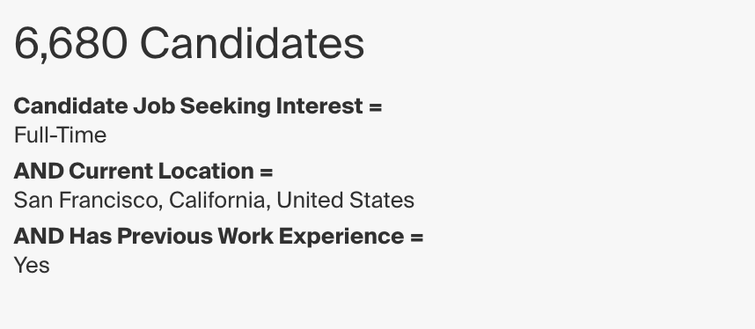Click the 6,680 candidate count number
Viewport: 755px width, 329px height.
[70, 44]
